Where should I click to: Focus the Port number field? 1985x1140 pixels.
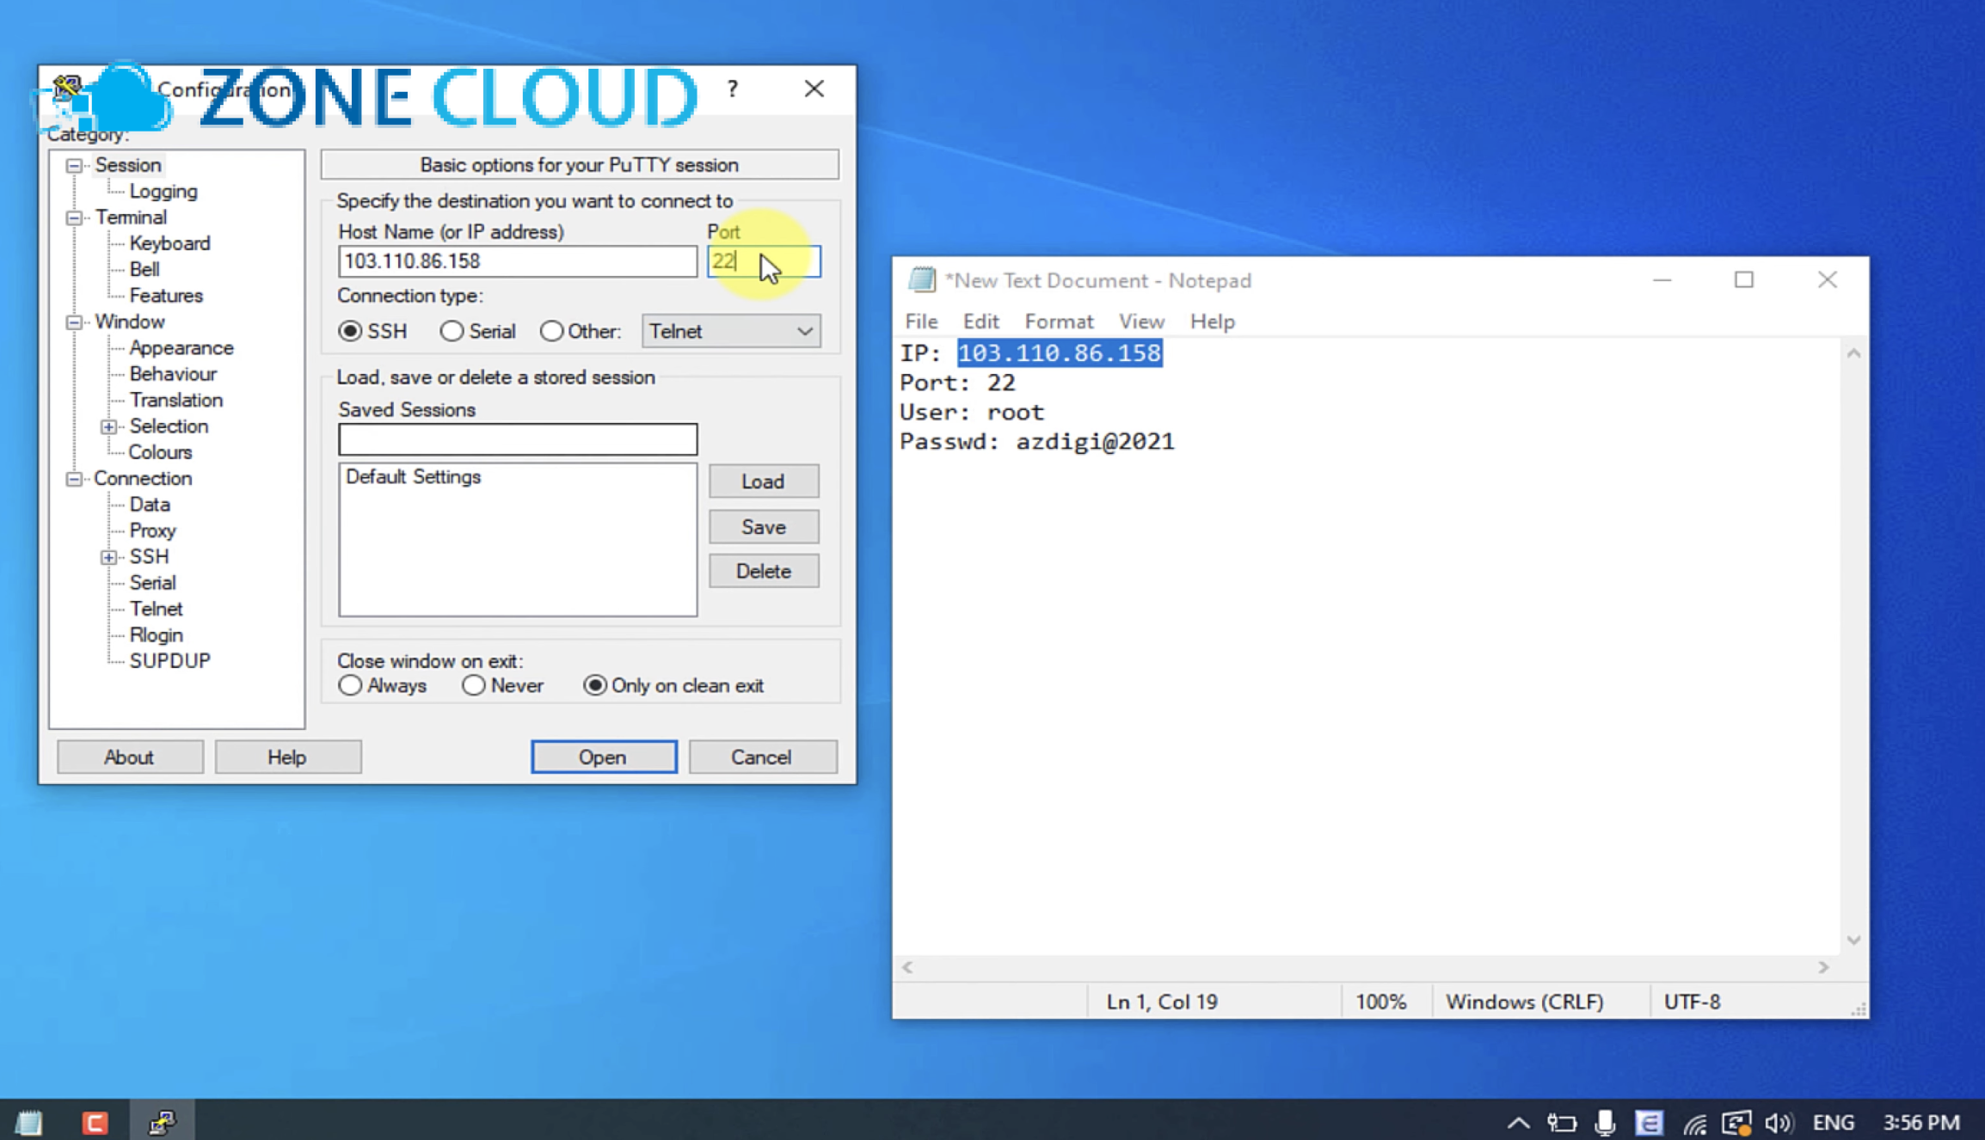764,261
